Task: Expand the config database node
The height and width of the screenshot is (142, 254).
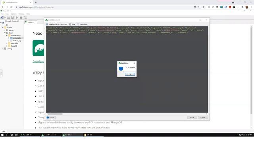Action: coord(3,49)
